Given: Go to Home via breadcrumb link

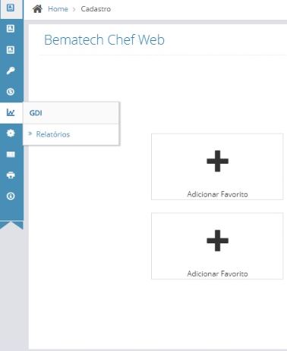Looking at the screenshot, I should point(58,9).
